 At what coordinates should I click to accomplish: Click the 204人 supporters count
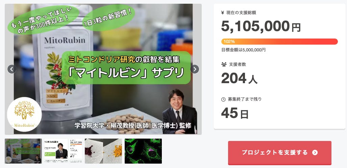coord(239,78)
